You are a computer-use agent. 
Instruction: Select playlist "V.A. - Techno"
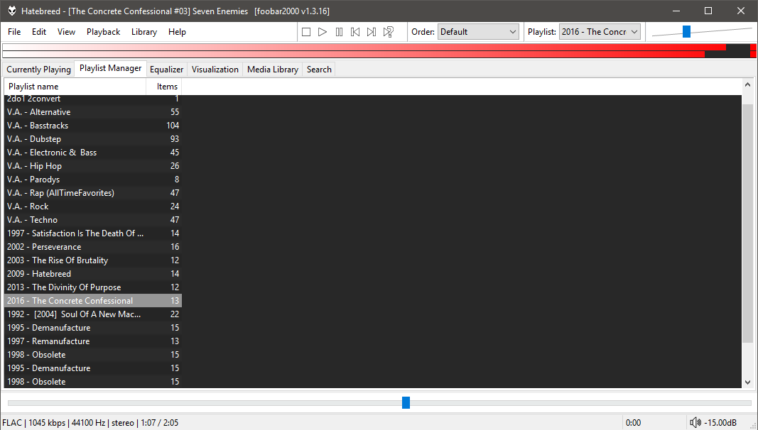(x=93, y=220)
